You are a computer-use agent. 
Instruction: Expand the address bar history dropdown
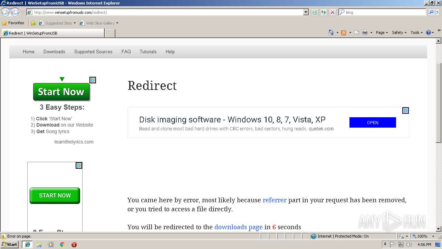click(x=306, y=12)
